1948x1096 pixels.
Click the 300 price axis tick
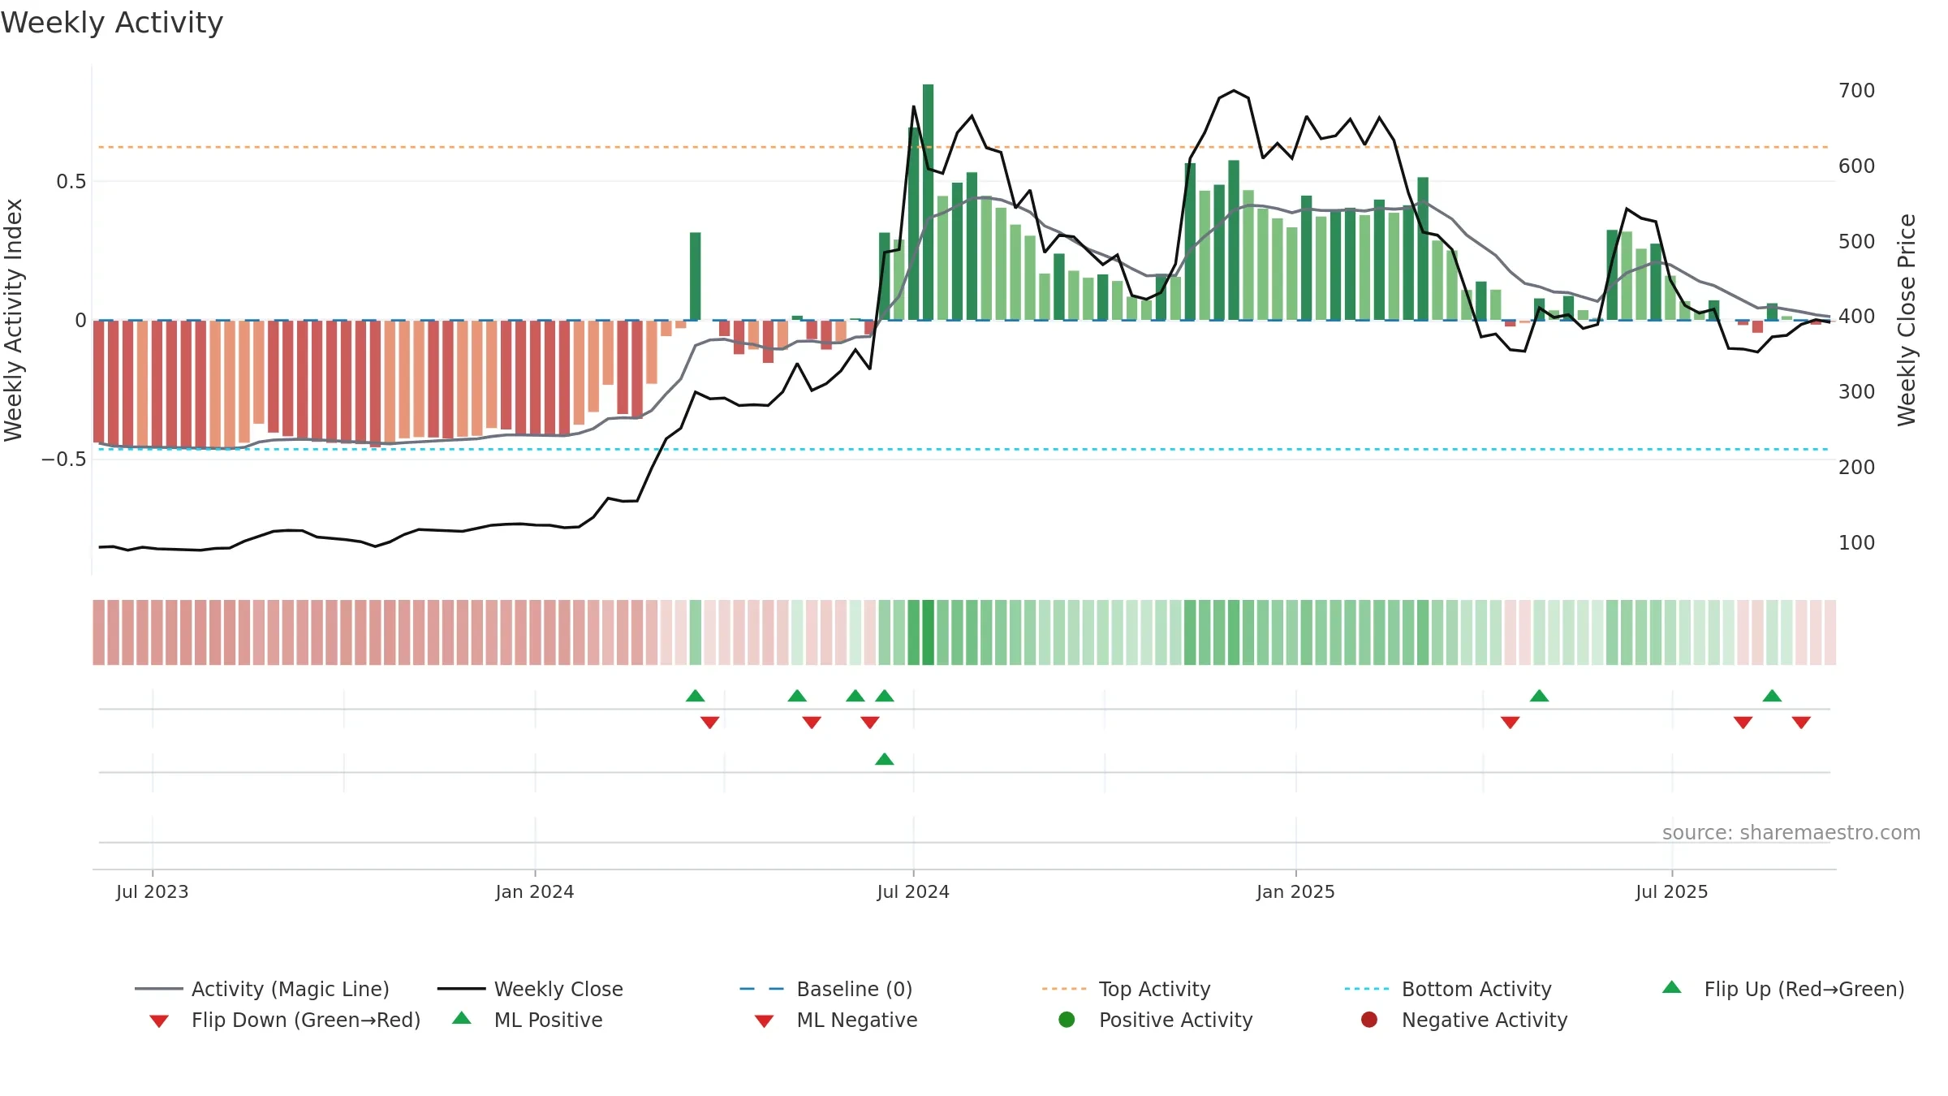pos(1857,392)
